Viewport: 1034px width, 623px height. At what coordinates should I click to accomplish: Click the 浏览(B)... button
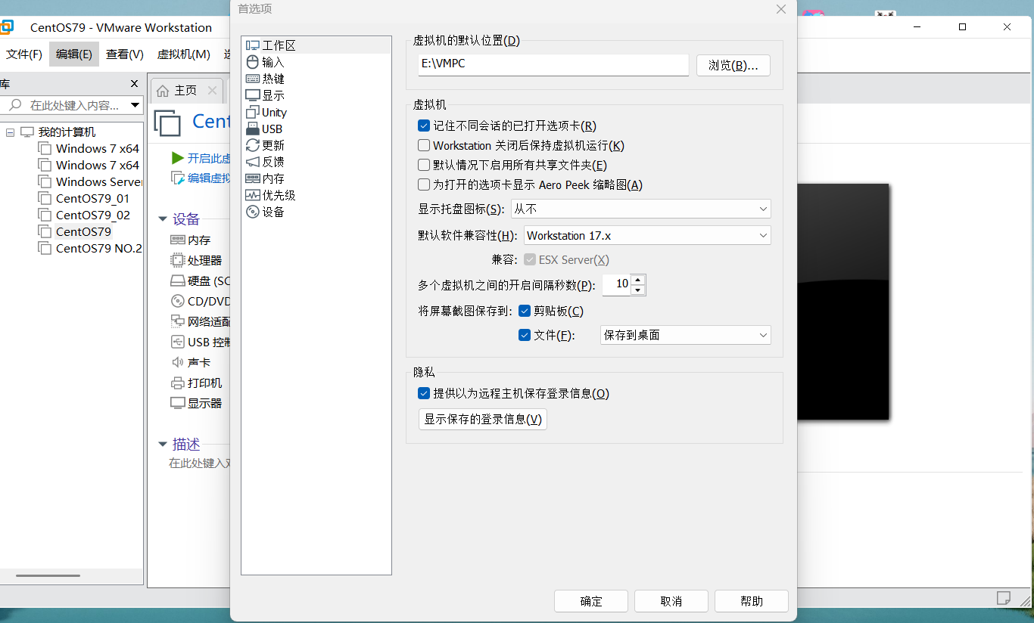(733, 66)
